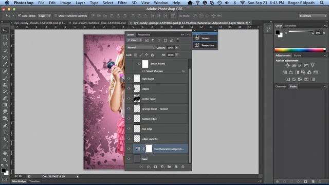Viewport: 329px width, 185px height.
Task: Hide the light burst layer
Action: coord(129,79)
